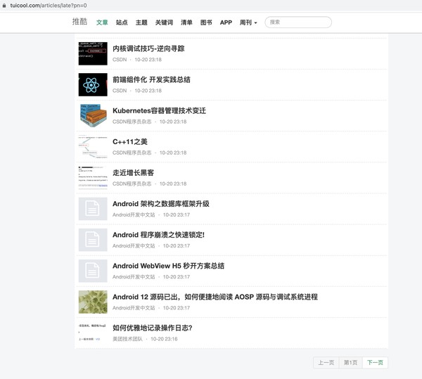422x379 pixels.
Task: Click the C++11之美 article thumbnail
Action: (93, 146)
